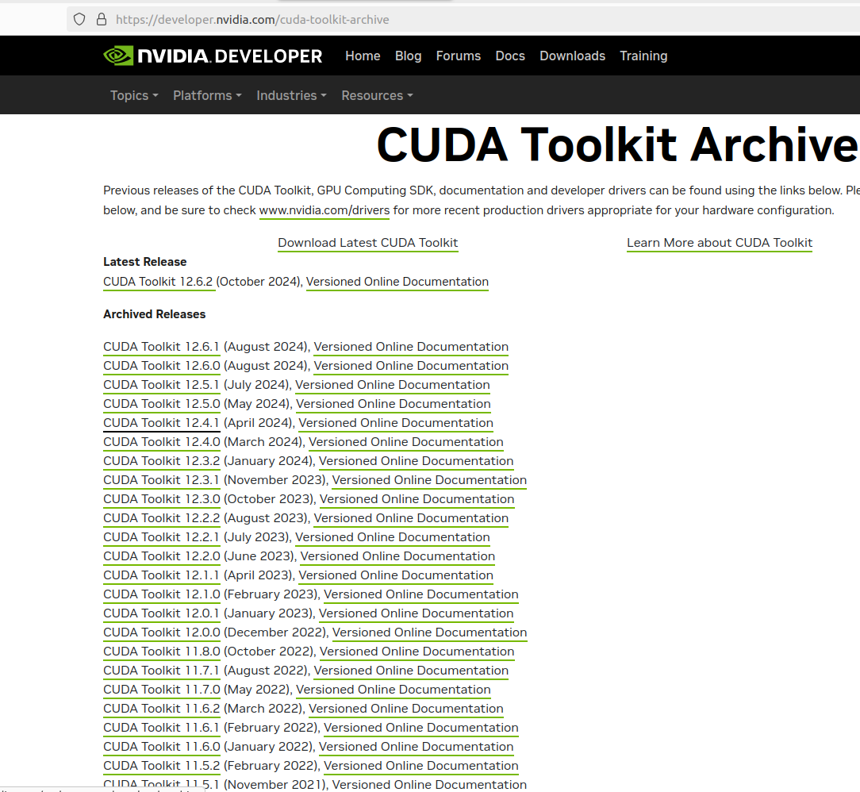The image size is (860, 792).
Task: Open CUDA Toolkit 12.1.1 link
Action: [x=161, y=575]
